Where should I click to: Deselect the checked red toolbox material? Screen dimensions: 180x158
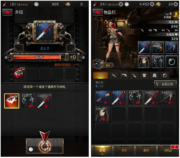click(x=12, y=101)
